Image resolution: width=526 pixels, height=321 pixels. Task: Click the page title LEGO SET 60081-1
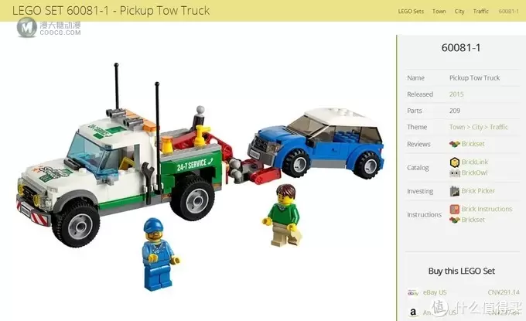[111, 10]
